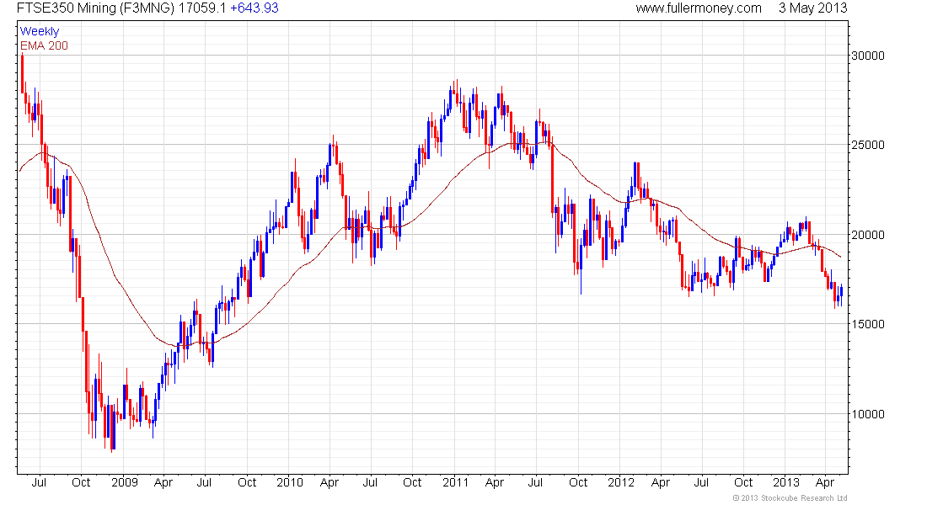Select the 'Weekly' interval label
Image resolution: width=927 pixels, height=505 pixels.
point(40,31)
